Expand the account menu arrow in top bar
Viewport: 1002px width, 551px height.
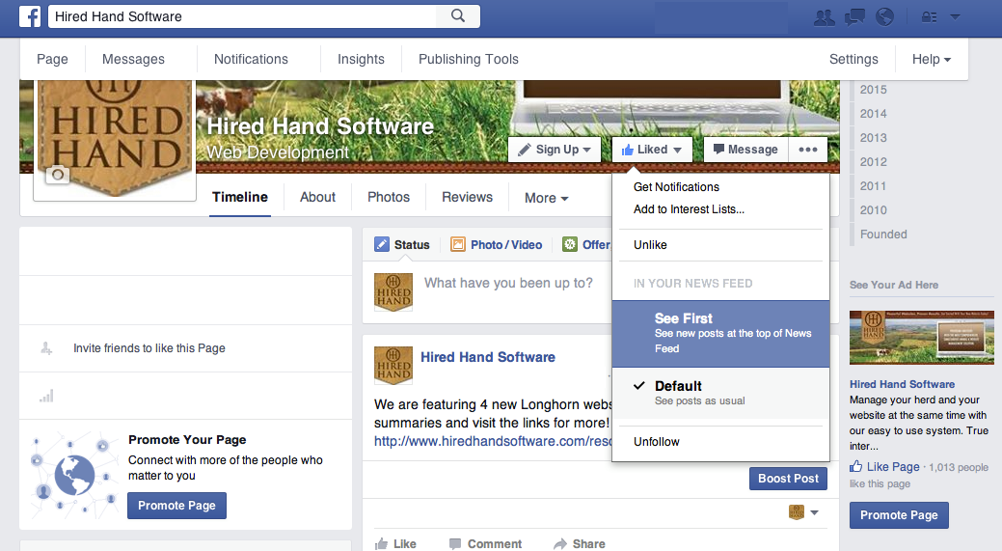pos(955,17)
